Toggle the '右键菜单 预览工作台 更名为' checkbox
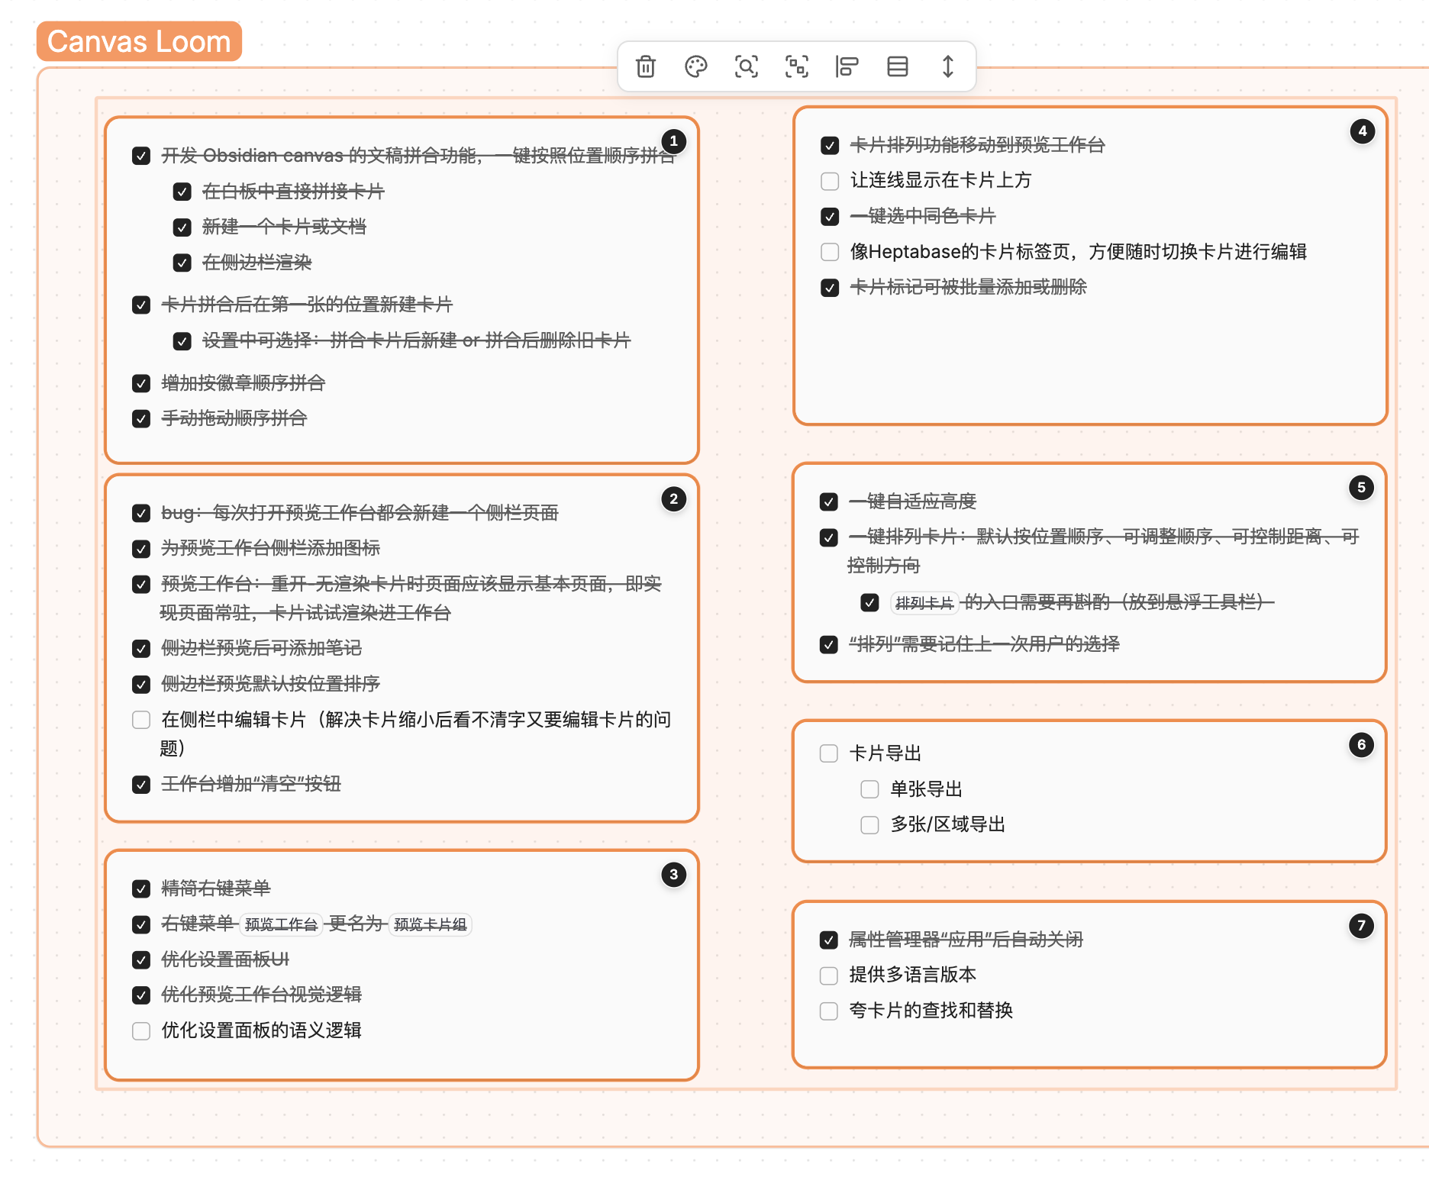 point(141,924)
